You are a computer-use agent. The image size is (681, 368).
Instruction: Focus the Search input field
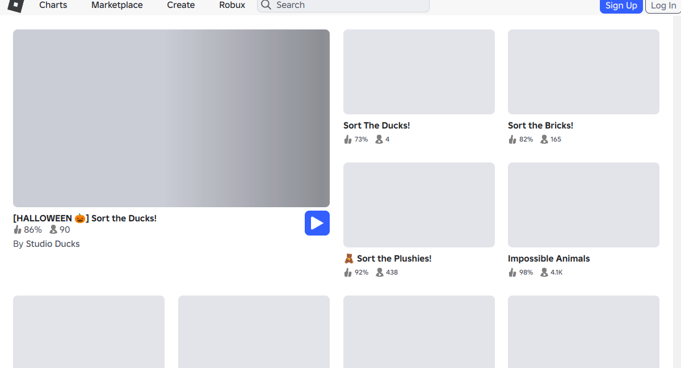343,5
